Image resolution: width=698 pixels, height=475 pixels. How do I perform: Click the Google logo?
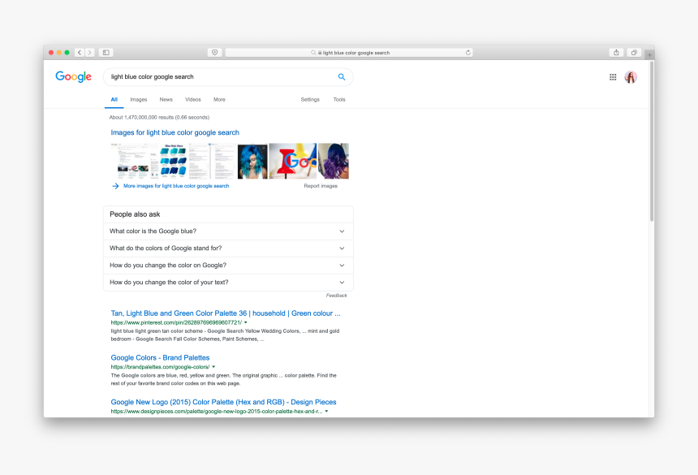pyautogui.click(x=73, y=76)
